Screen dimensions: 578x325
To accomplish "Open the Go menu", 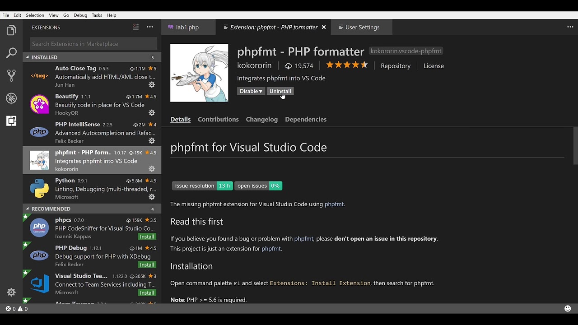I will 66,15.
